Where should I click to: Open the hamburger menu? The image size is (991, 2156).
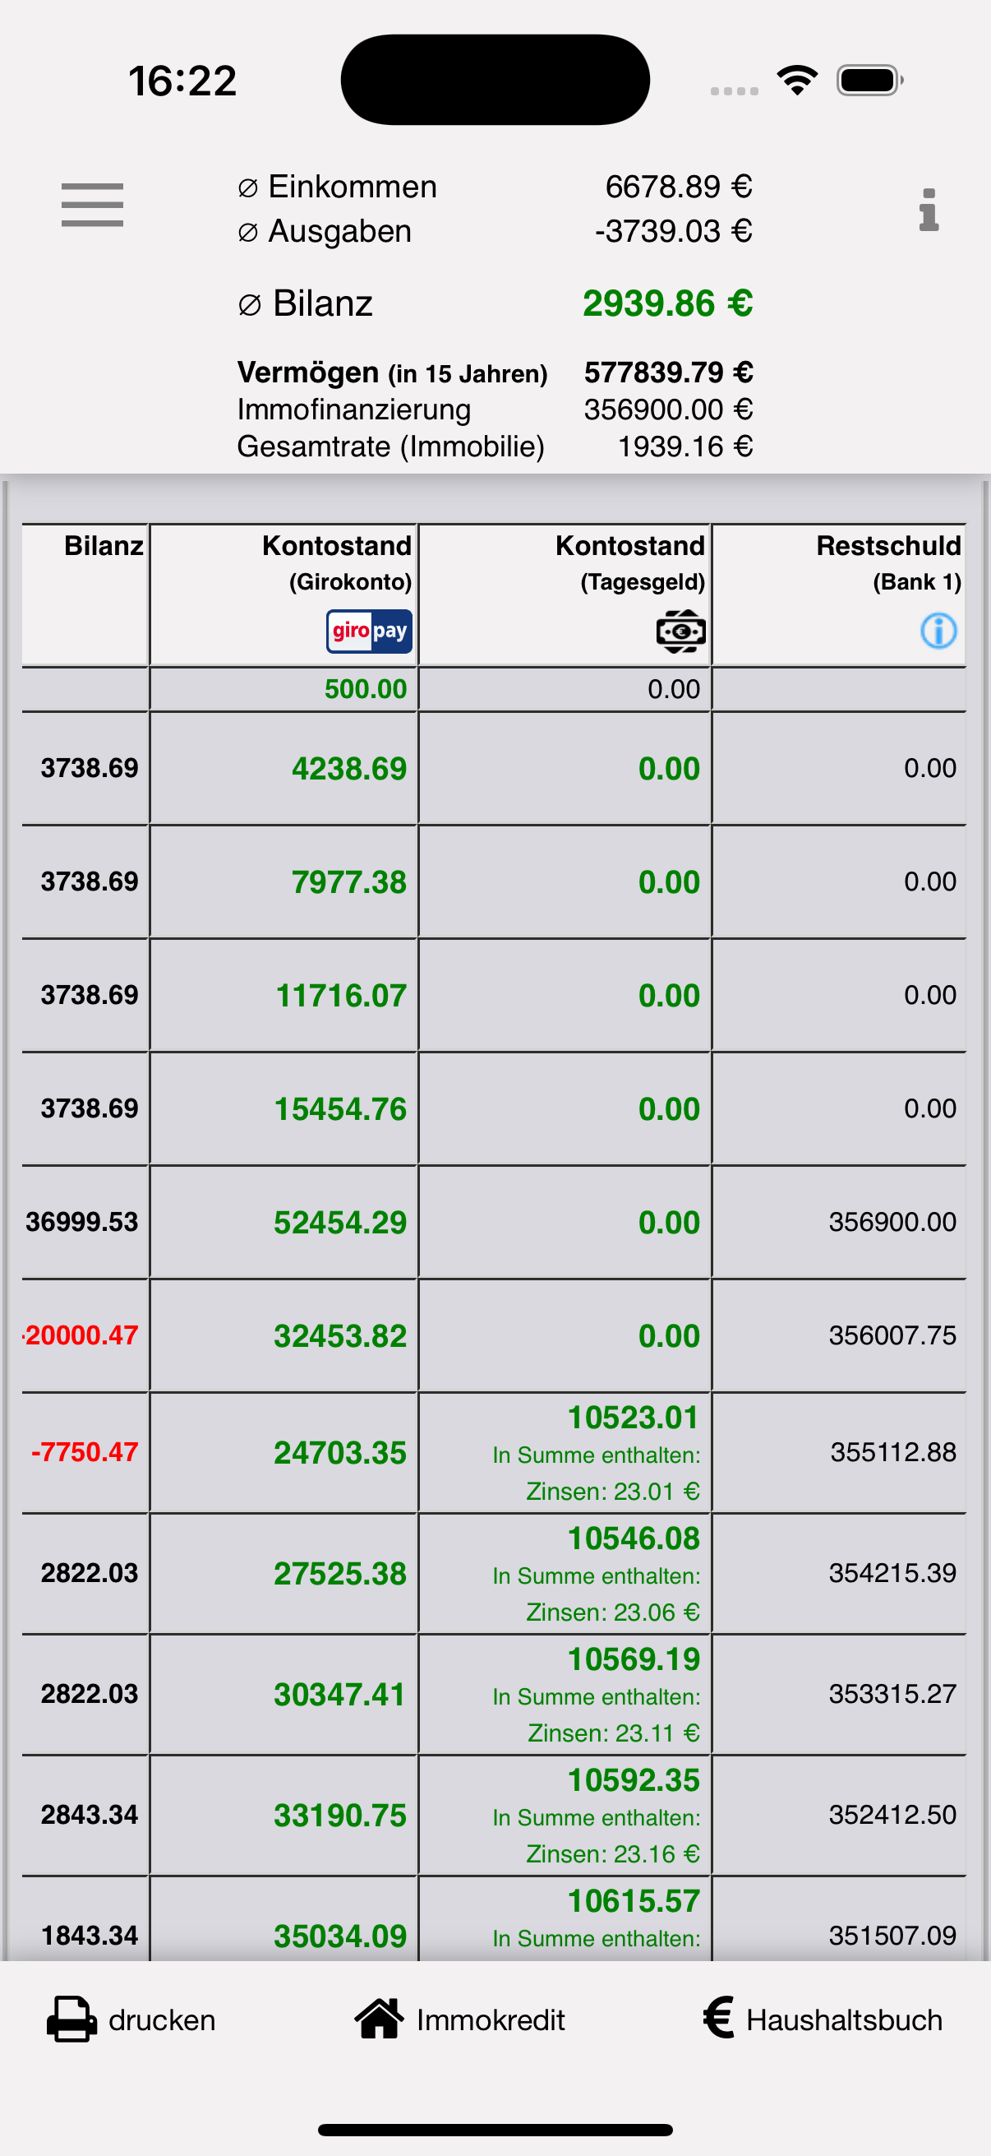(x=92, y=205)
